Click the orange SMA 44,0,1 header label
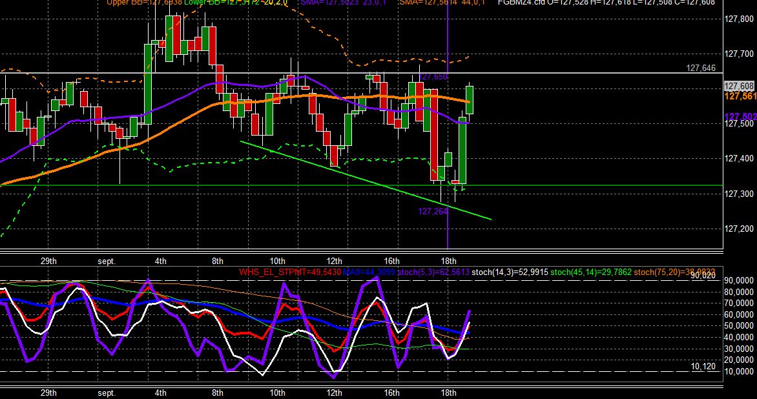This screenshot has width=757, height=399. click(x=442, y=3)
